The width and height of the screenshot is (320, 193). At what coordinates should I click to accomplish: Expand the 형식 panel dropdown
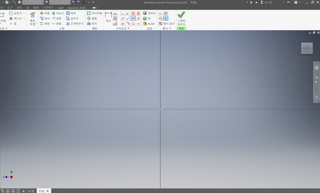click(170, 28)
